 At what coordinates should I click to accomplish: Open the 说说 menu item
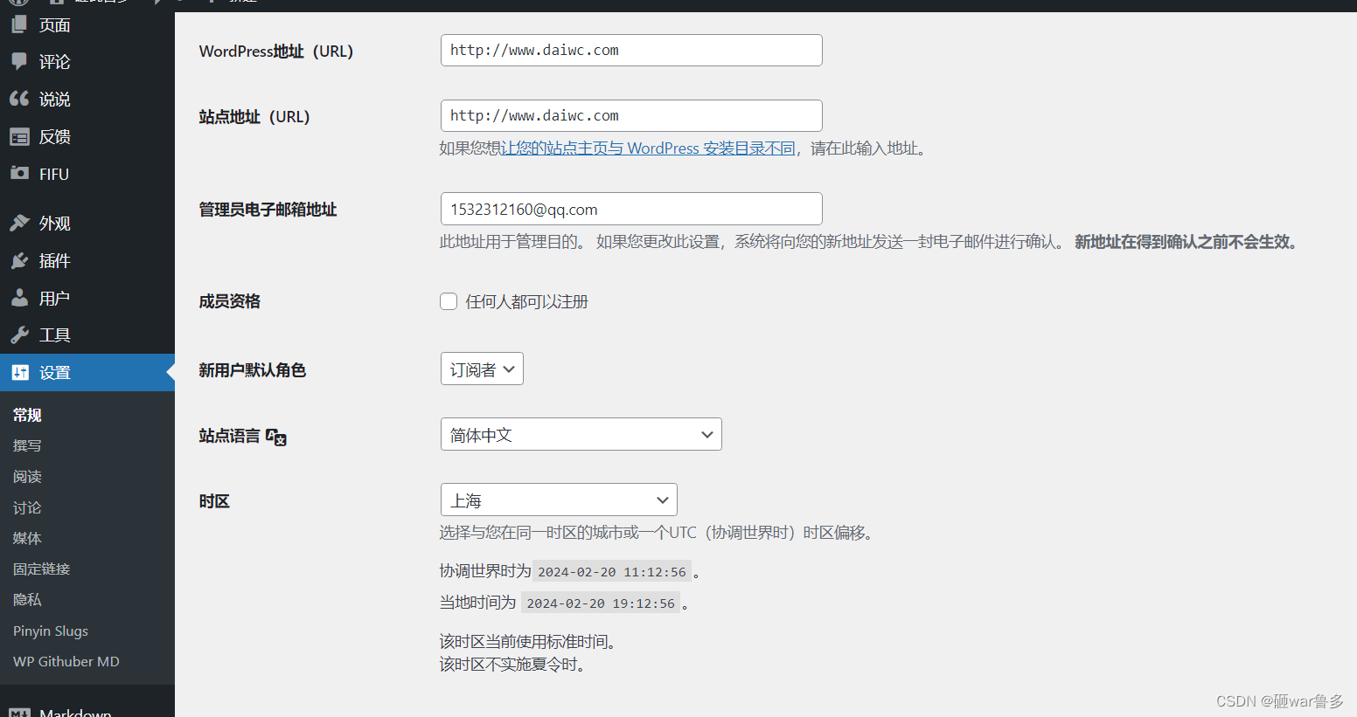87,99
